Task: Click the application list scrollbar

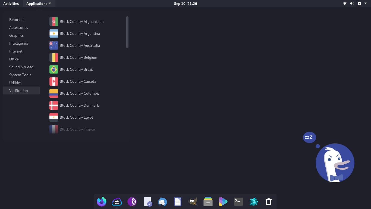Action: pyautogui.click(x=127, y=32)
